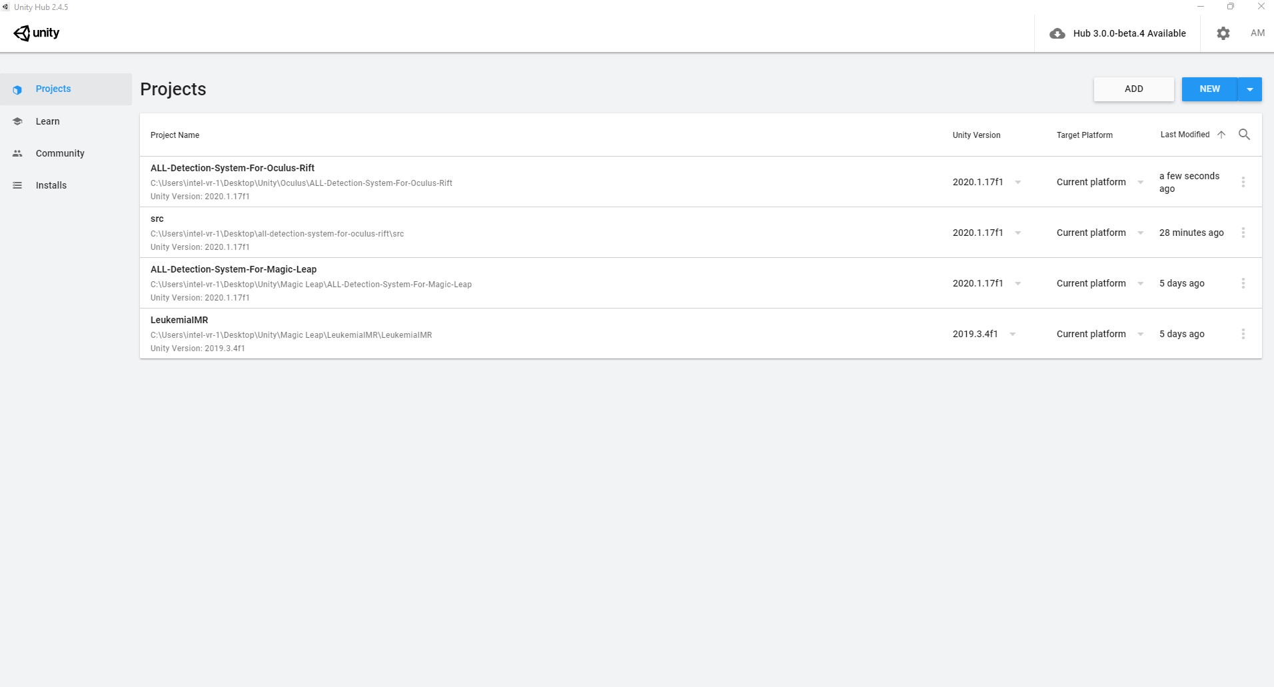
Task: Open the Community section
Action: click(x=66, y=153)
